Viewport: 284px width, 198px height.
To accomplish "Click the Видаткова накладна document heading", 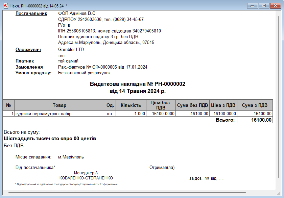I will coord(137,84).
